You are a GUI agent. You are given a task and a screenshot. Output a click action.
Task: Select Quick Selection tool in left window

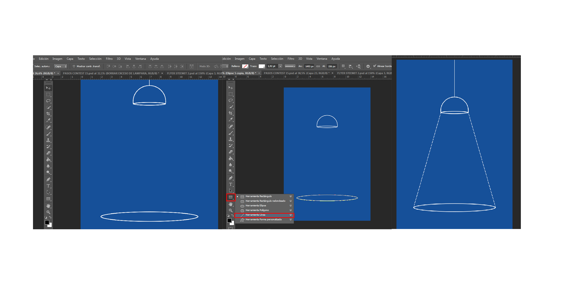pos(48,107)
